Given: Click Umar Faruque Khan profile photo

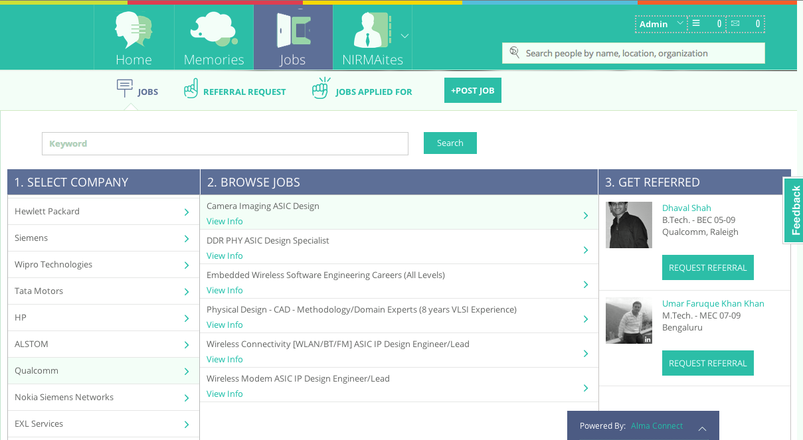Looking at the screenshot, I should click(x=629, y=321).
